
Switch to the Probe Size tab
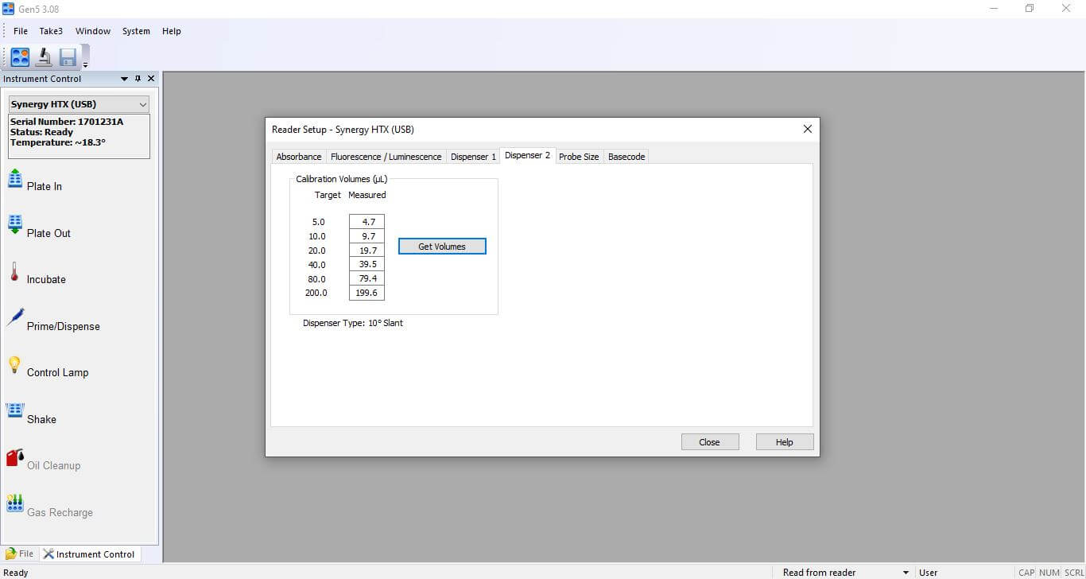579,157
